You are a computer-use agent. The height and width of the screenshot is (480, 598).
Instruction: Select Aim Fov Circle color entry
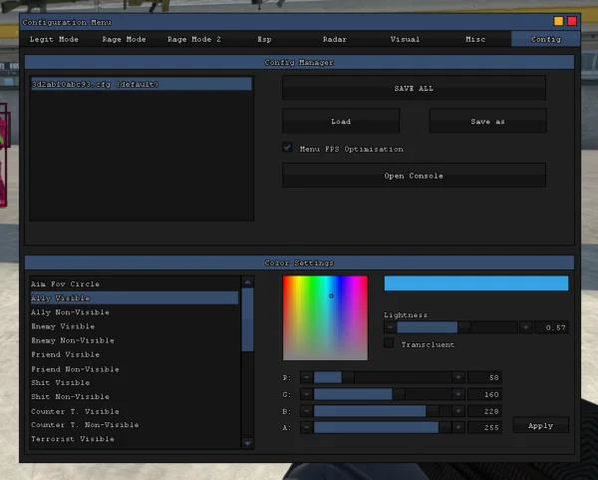(135, 284)
